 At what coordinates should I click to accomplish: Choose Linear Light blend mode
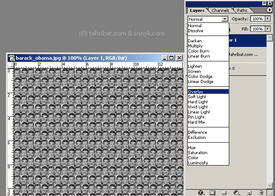pyautogui.click(x=208, y=112)
